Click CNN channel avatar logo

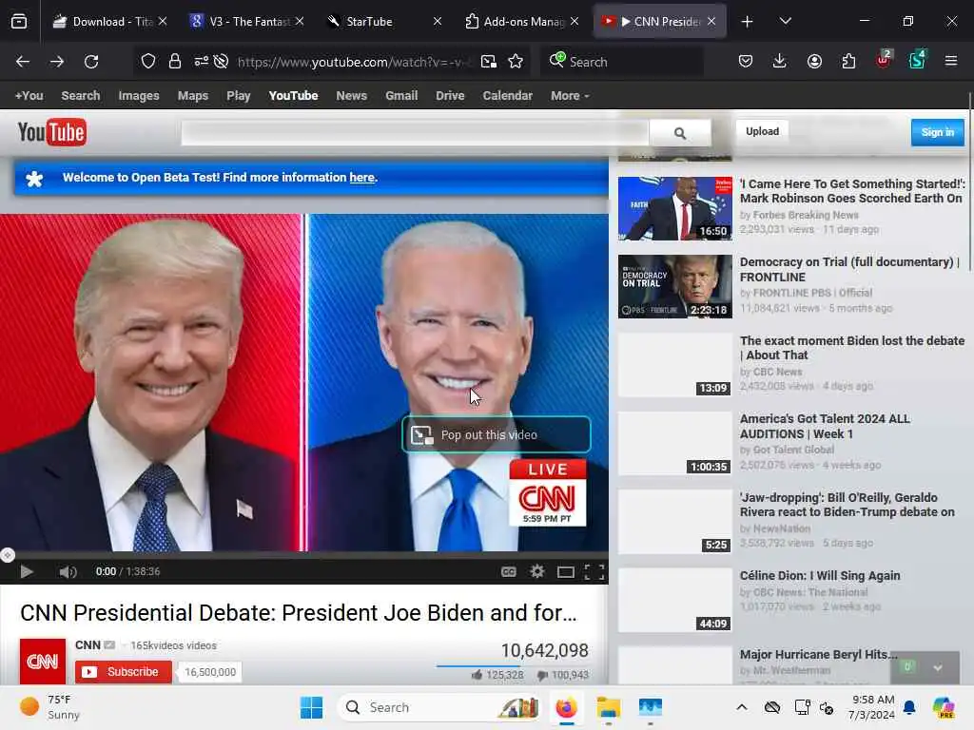(x=43, y=662)
